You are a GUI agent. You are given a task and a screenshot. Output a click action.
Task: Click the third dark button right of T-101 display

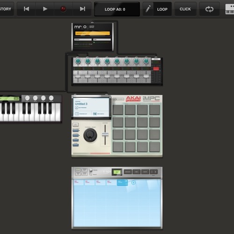145,172
